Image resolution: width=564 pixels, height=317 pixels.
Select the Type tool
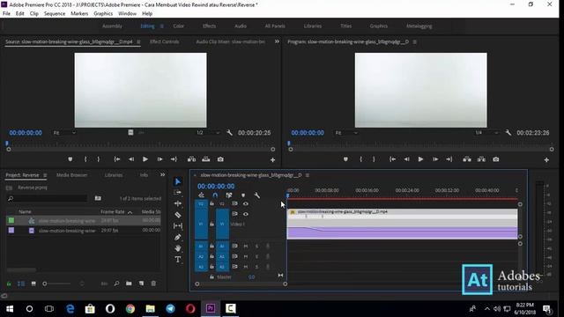(x=178, y=259)
